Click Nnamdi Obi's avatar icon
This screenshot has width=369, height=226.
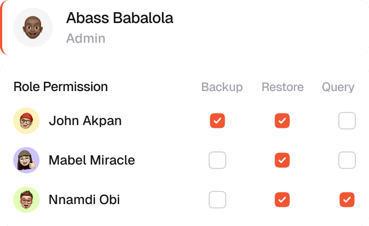click(x=26, y=200)
